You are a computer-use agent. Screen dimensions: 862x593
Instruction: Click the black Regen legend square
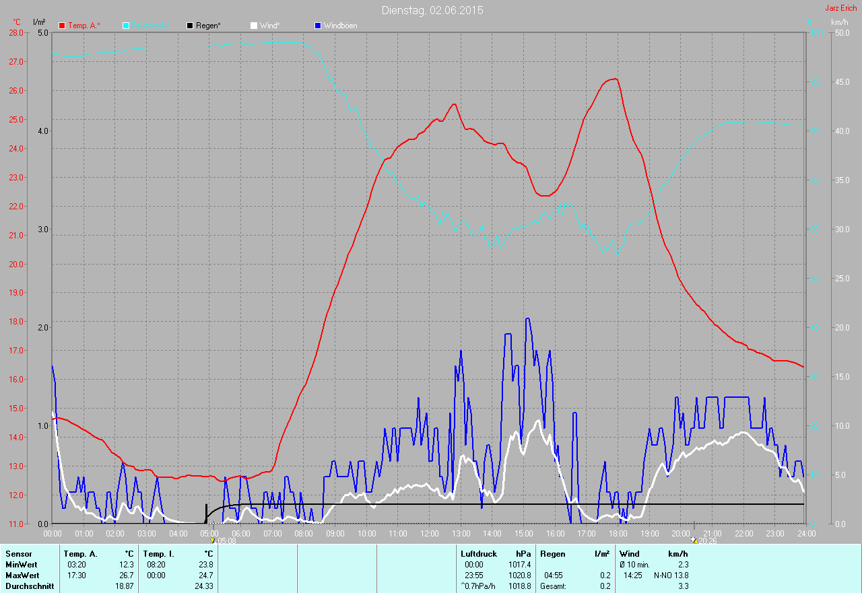[190, 26]
